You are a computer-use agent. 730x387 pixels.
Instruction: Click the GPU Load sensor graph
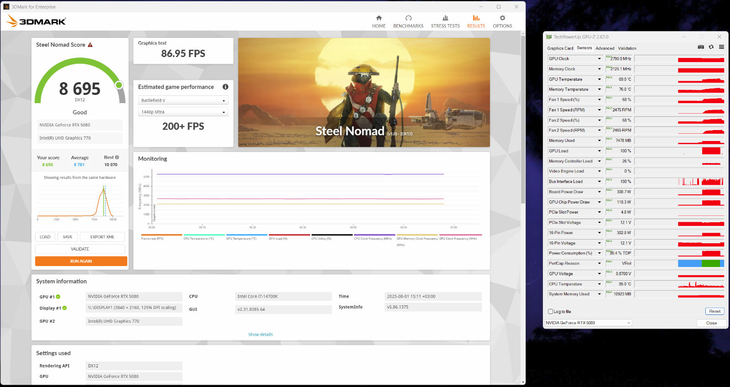[679, 151]
